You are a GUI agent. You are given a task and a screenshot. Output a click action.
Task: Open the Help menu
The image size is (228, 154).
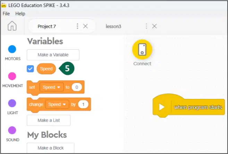coord(20,13)
